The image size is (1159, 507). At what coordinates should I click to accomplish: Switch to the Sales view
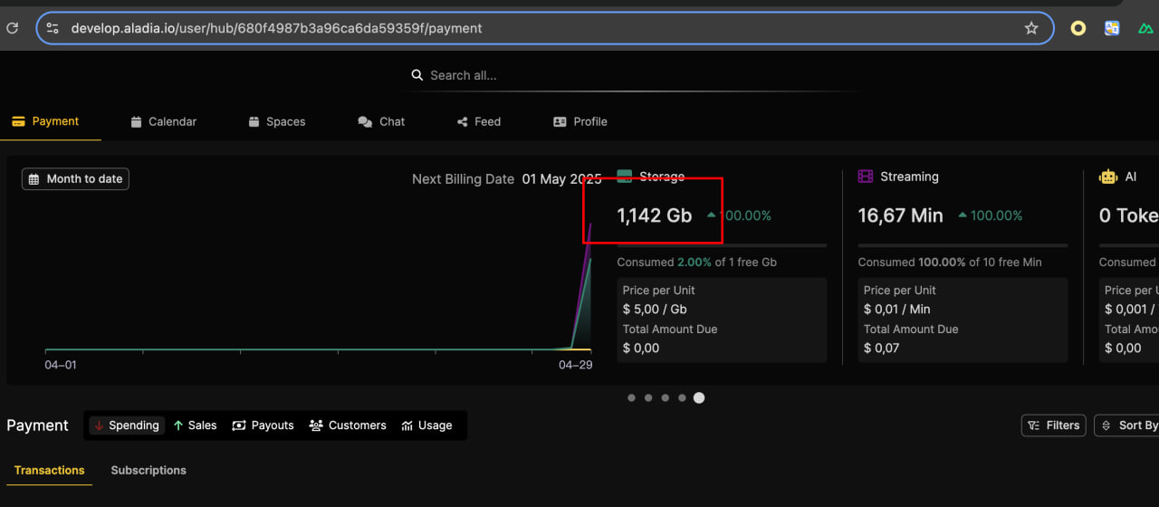click(x=195, y=426)
